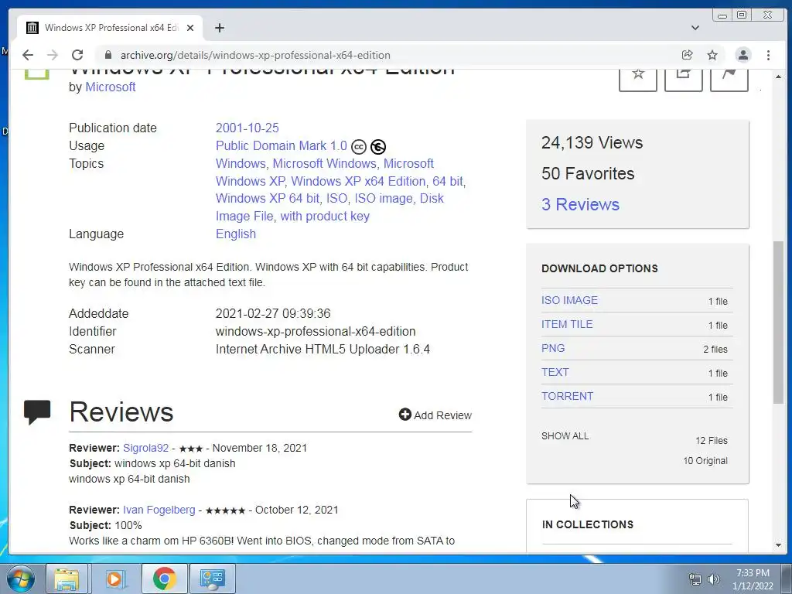Screen dimensions: 792x594
Task: Open the Microsoft Windows topic link
Action: point(324,164)
